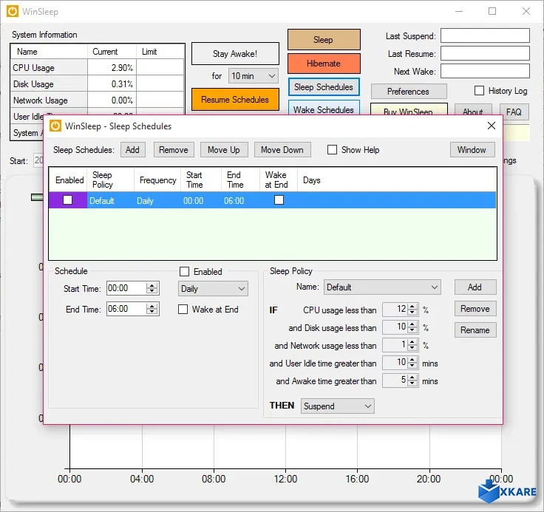The width and height of the screenshot is (544, 512).
Task: Check Wake at End in the Default schedule row
Action: [279, 199]
